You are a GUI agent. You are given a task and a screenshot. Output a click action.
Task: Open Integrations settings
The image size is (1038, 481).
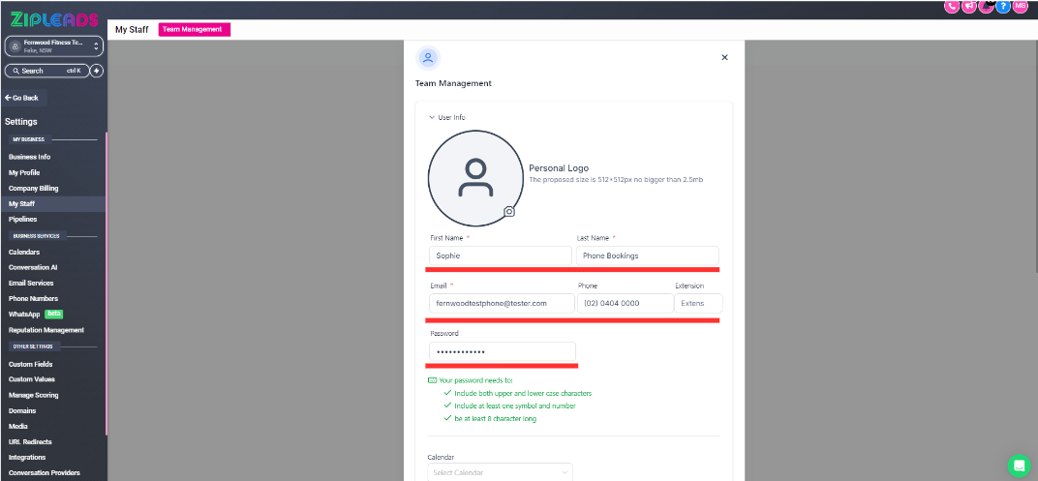coord(27,457)
